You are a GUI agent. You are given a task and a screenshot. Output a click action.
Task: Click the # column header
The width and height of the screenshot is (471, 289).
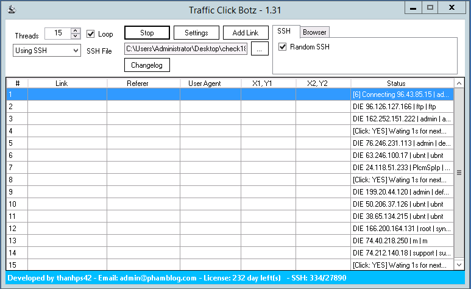18,84
